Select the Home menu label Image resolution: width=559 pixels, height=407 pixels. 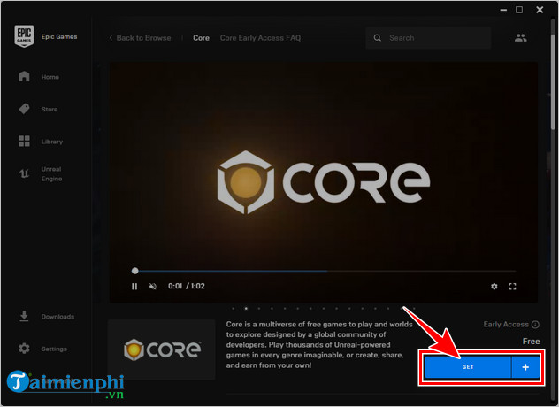pos(50,77)
